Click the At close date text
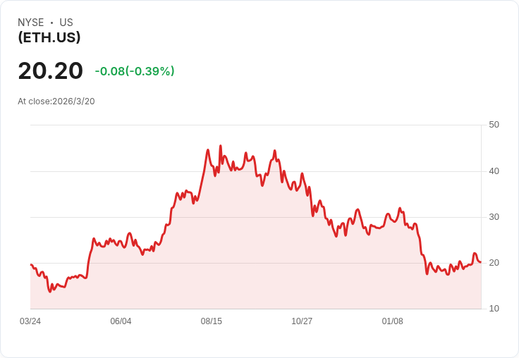The image size is (519, 358). coord(56,101)
